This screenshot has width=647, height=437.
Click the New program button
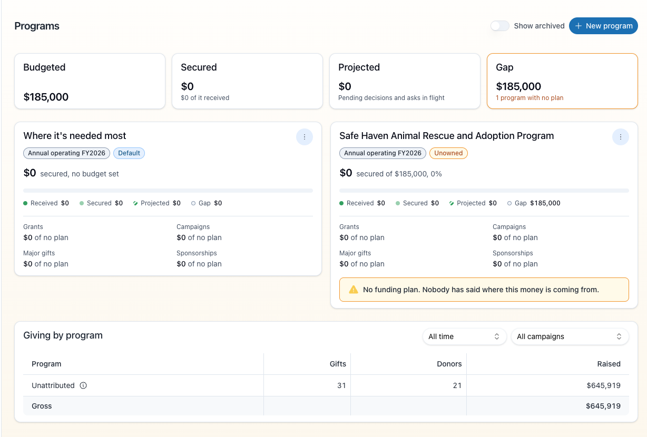pos(603,26)
